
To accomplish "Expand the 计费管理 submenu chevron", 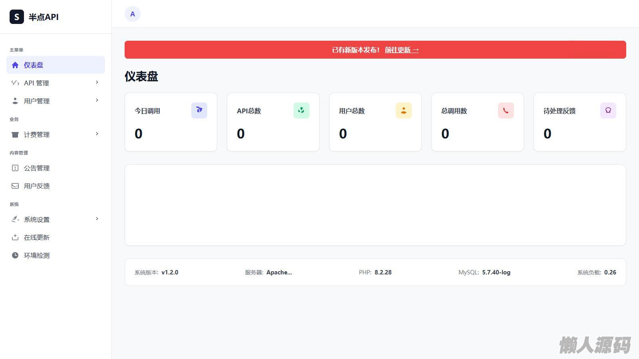I will coord(97,134).
